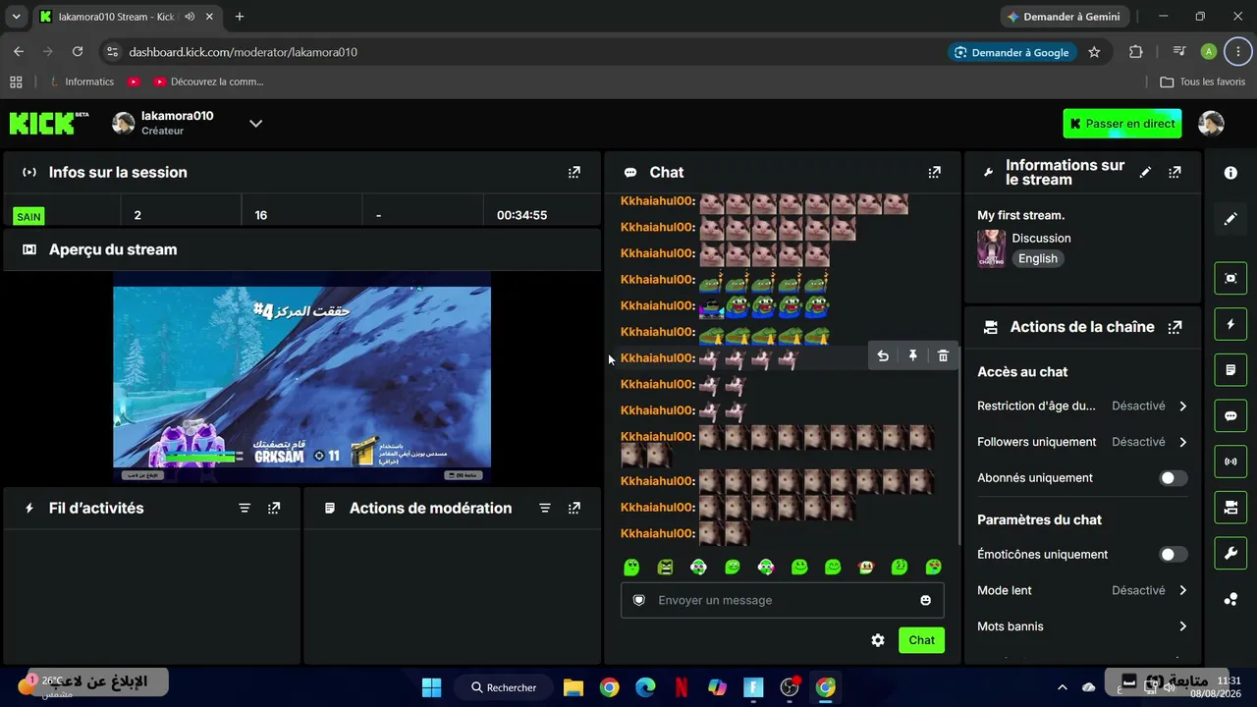Click the English language tag
Viewport: 1257px width, 707px height.
pos(1038,259)
